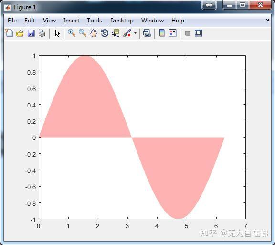The height and width of the screenshot is (245, 275).
Task: Insert a legend using toolbar icon
Action: click(173, 33)
